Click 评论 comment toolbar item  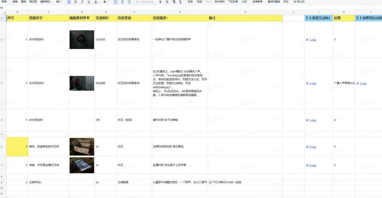tap(286, 2)
